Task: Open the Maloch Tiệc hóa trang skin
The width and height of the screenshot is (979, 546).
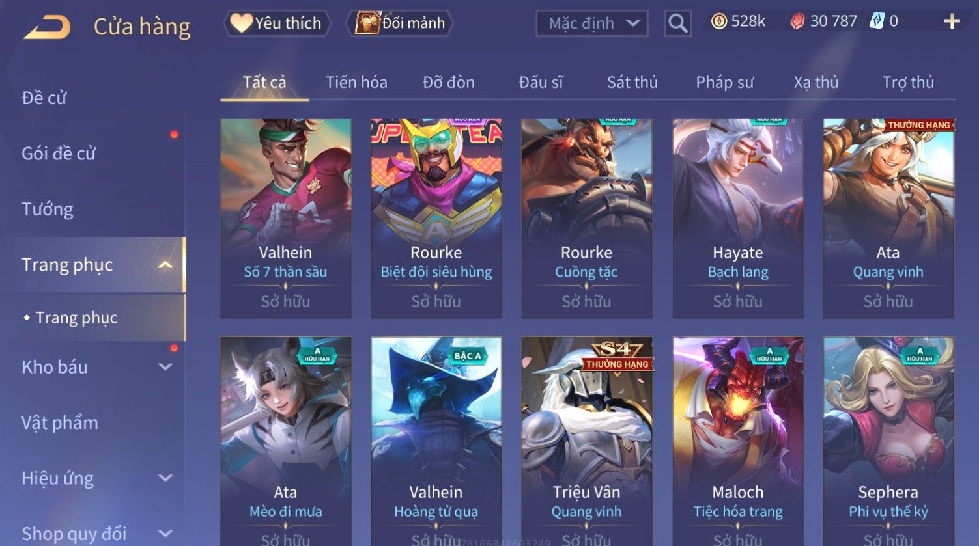Action: (x=737, y=441)
